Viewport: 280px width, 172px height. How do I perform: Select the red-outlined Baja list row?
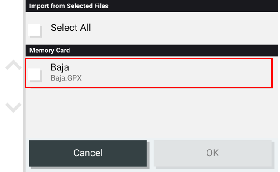click(149, 73)
